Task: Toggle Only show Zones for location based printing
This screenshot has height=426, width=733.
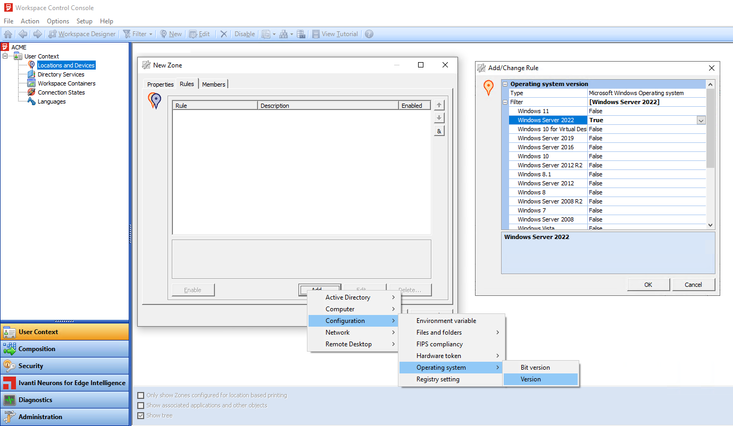Action: (140, 395)
